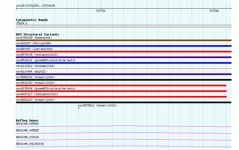This screenshot has width=239, height=150.
Task: Open the nsv5856152 (Almarri2020) variant label
Action: click(x=35, y=77)
